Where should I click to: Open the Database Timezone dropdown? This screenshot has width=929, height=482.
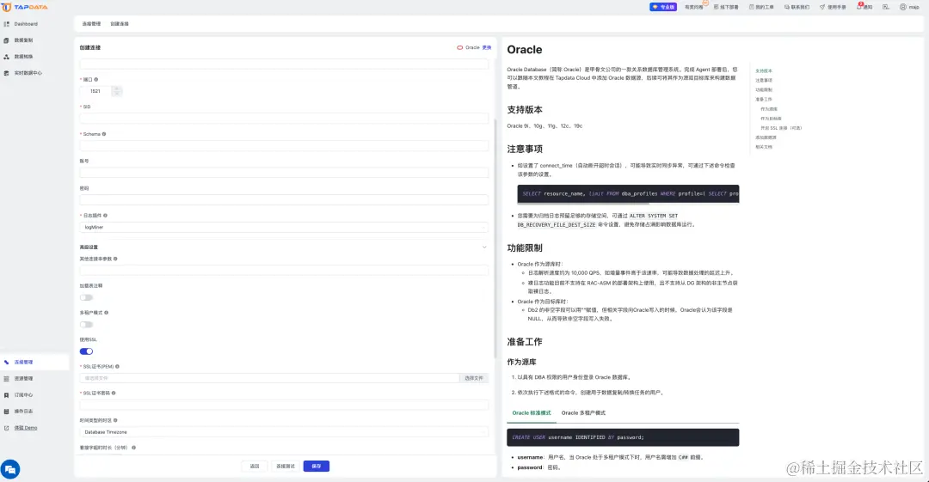[x=284, y=432]
